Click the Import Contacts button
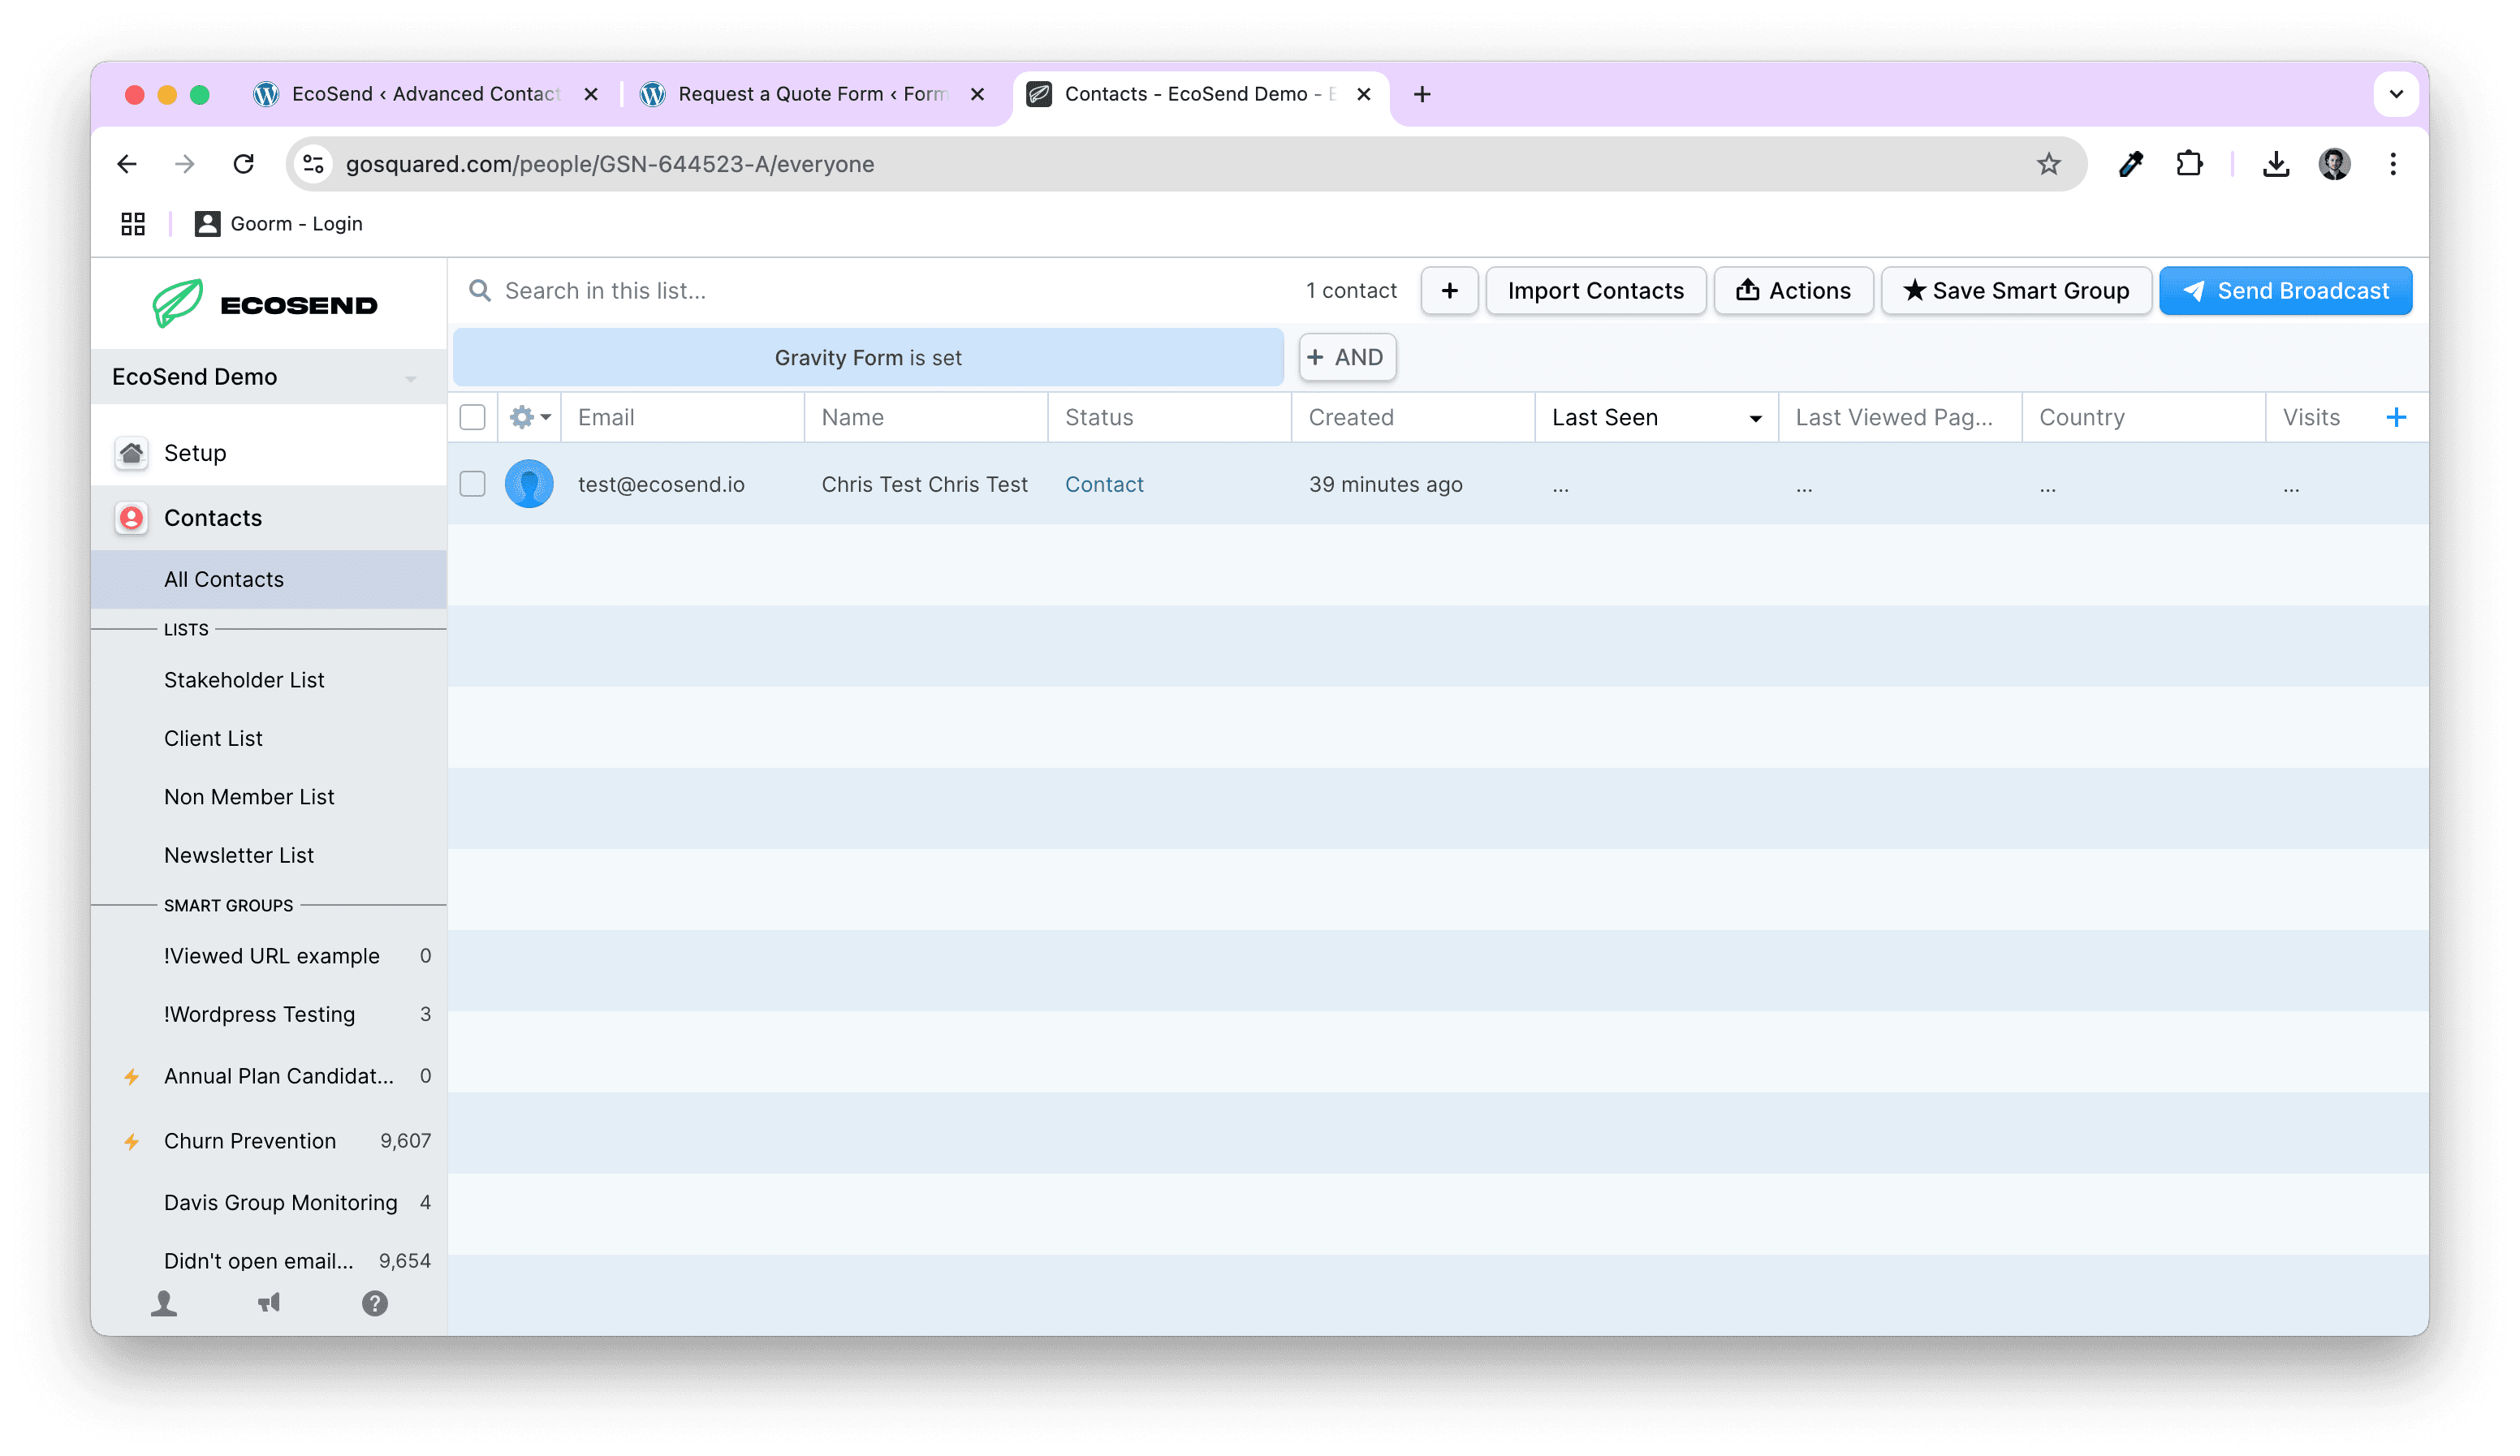This screenshot has width=2520, height=1456. tap(1596, 291)
